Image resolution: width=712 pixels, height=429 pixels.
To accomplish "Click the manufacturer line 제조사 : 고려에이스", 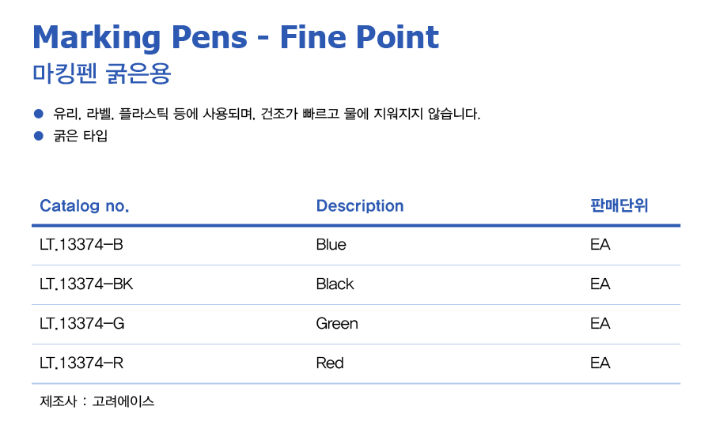I will 97,401.
